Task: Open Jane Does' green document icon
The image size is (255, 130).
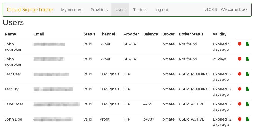Action: [x=247, y=104]
